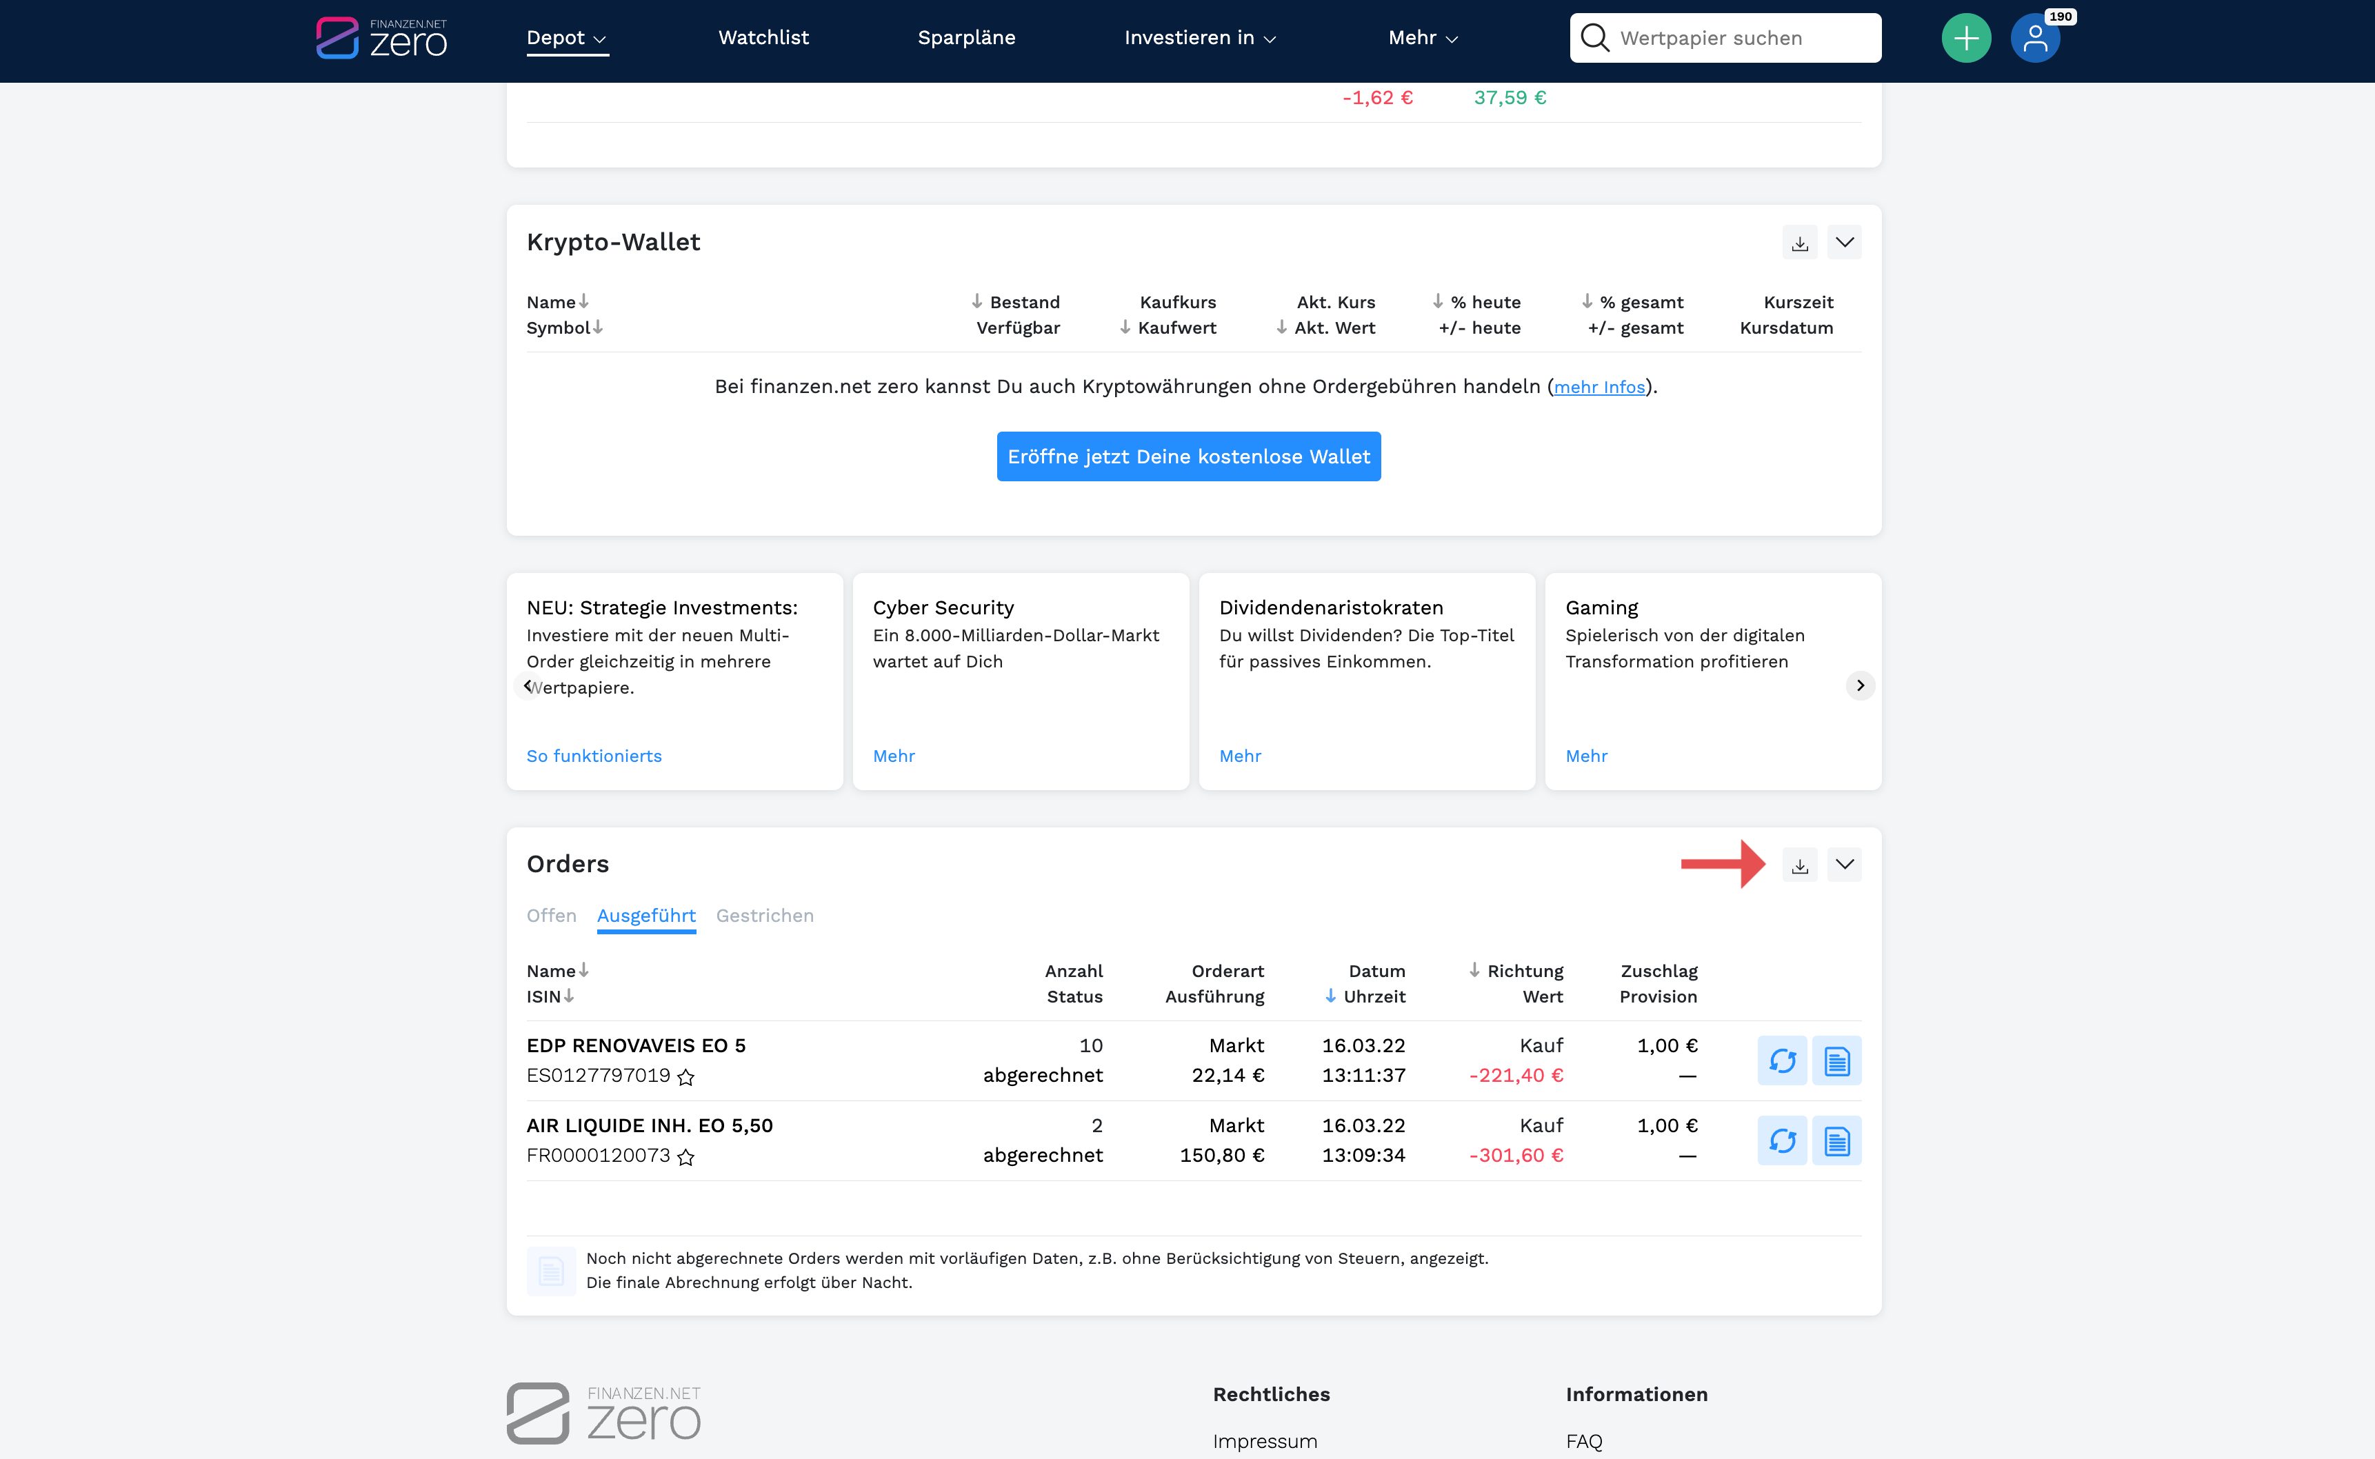The height and width of the screenshot is (1459, 2375).
Task: Sort Orders by ISIN
Action: coord(550,996)
